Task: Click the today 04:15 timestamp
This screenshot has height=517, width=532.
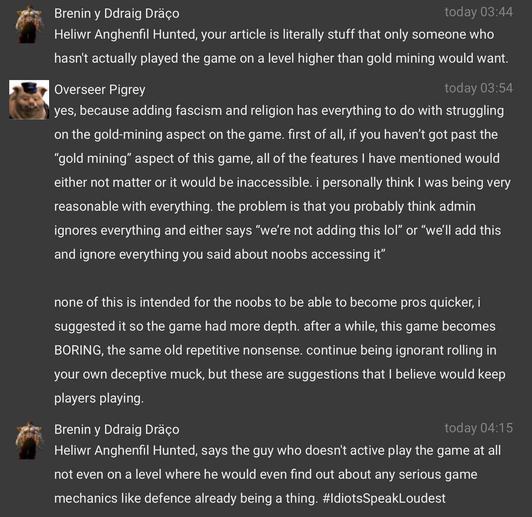Action: point(479,428)
